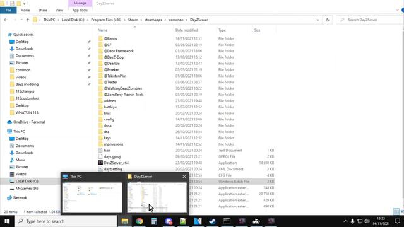Select the @Trader folder
Viewport: 404px width, 227px height.
pos(110,82)
